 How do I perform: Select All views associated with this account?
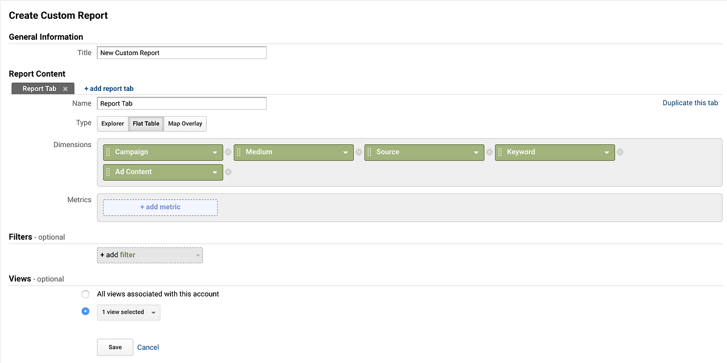point(85,294)
